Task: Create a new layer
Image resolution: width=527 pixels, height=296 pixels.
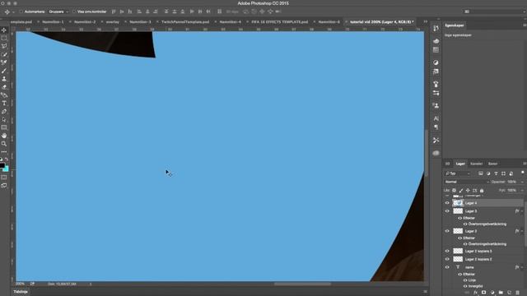Action: tap(509, 293)
